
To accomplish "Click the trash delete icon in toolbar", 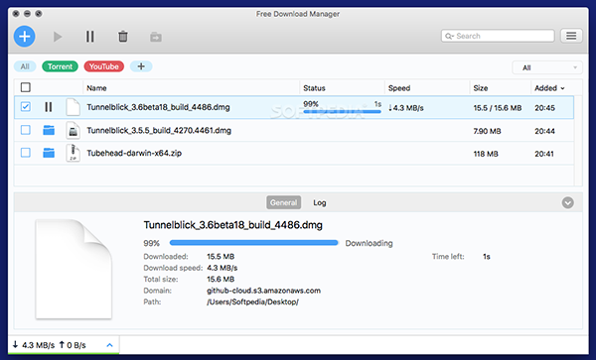I will coord(123,37).
